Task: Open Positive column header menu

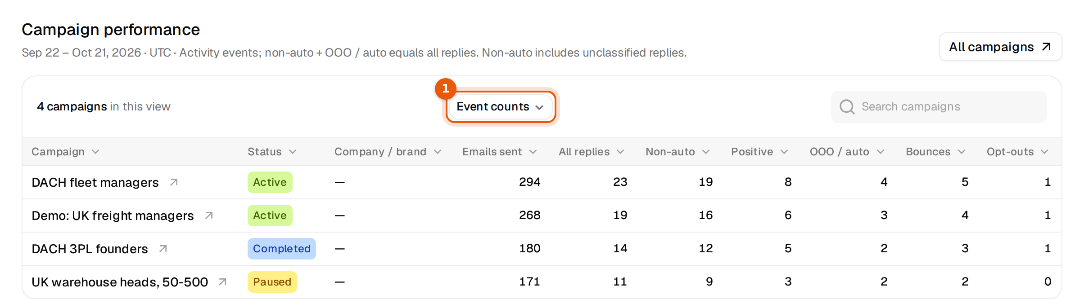Action: 759,152
